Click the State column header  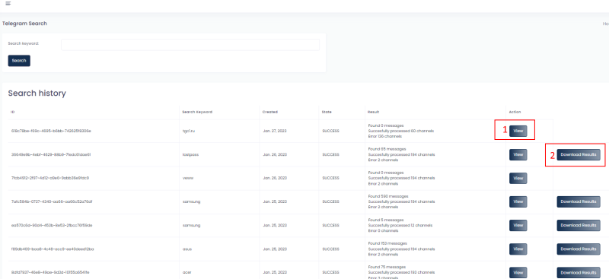327,113
